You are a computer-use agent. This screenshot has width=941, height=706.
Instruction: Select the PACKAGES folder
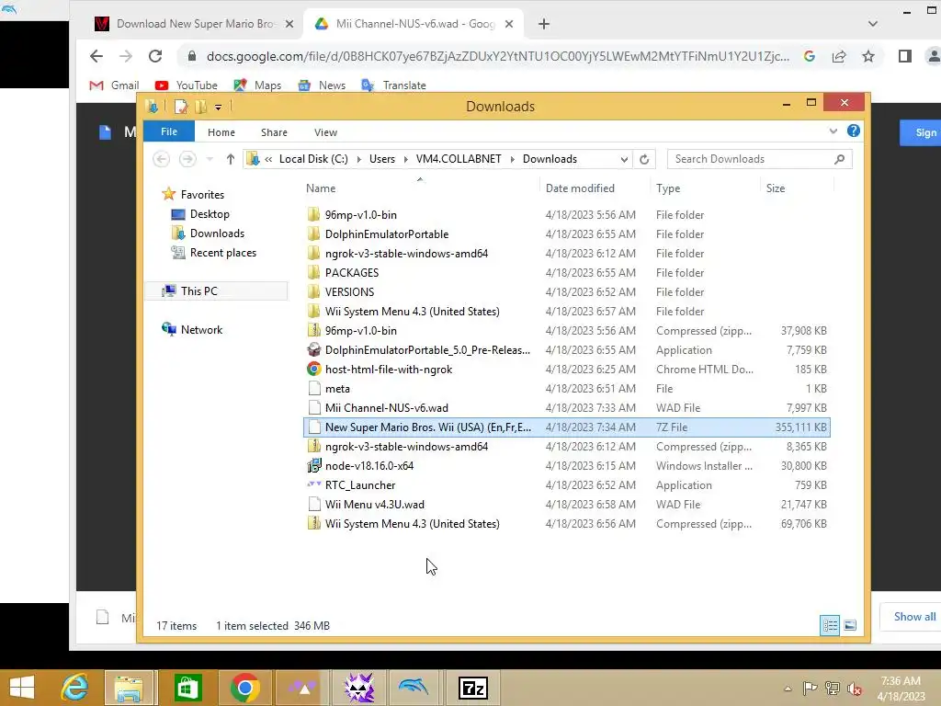click(352, 272)
